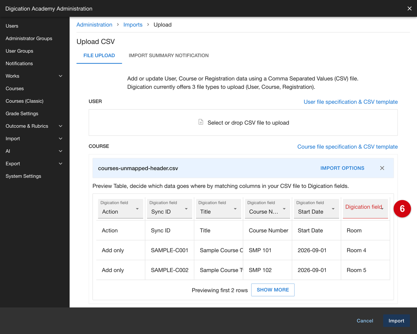The height and width of the screenshot is (334, 417).
Task: Click the User CSV drop zone
Action: pyautogui.click(x=243, y=122)
